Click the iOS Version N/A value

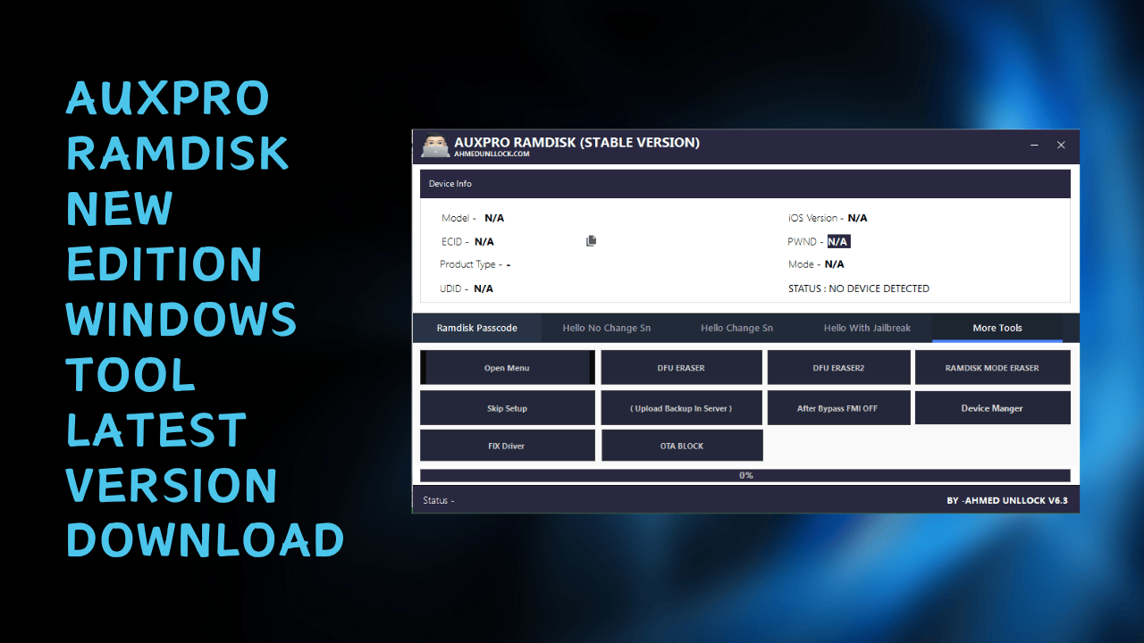click(857, 218)
